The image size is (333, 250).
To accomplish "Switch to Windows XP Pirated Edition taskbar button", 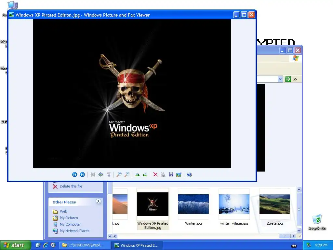I will click(137, 245).
